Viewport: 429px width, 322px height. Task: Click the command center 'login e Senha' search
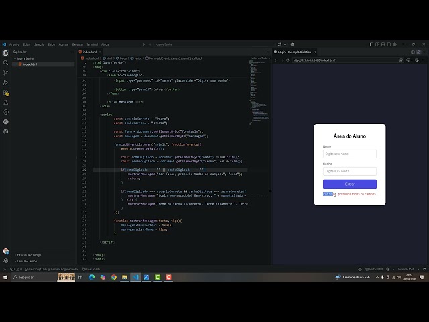click(164, 44)
